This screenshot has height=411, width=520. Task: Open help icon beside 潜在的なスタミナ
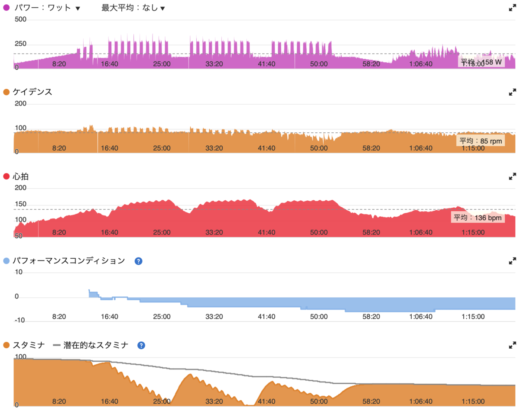point(141,345)
